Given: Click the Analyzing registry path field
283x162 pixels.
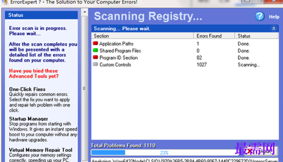Looking at the screenshot, I should [185, 160].
